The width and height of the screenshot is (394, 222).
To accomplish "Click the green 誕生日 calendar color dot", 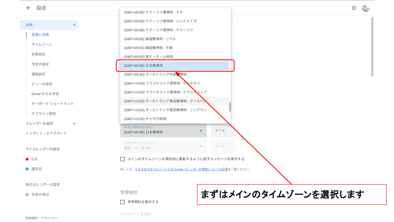I will click(27, 169).
